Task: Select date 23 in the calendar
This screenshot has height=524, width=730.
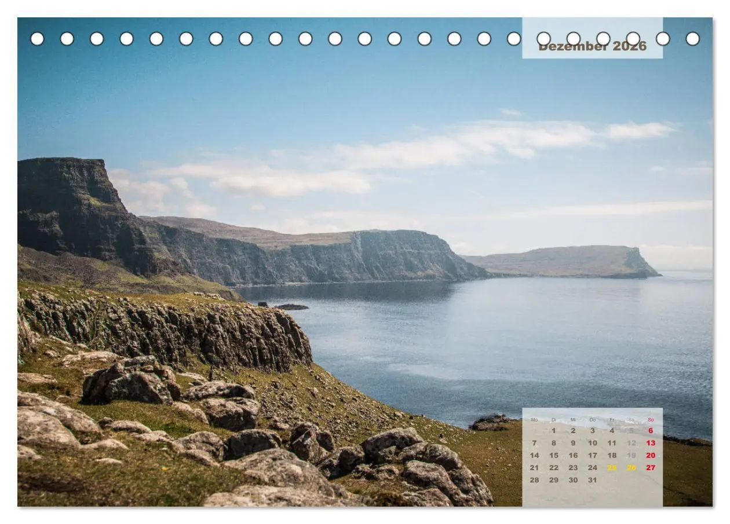Action: 573,467
